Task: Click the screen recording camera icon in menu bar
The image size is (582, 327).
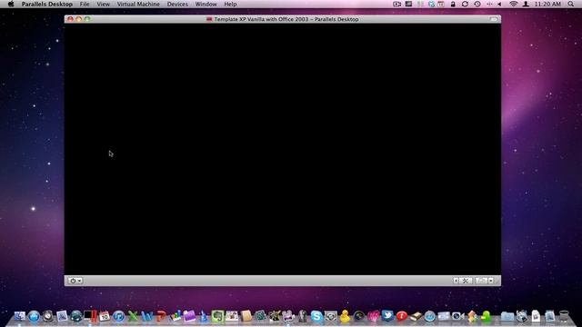Action: tap(396, 4)
